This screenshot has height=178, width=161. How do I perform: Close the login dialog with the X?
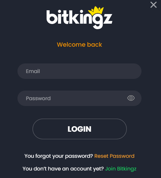tap(153, 5)
